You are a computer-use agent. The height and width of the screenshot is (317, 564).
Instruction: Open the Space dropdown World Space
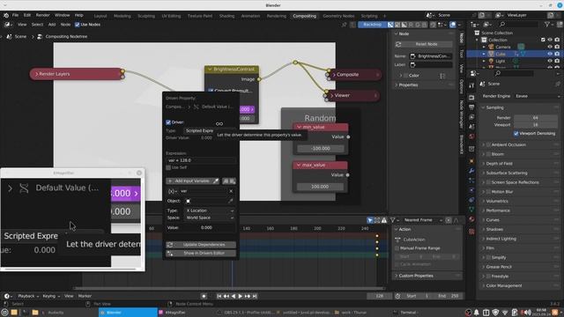point(210,217)
